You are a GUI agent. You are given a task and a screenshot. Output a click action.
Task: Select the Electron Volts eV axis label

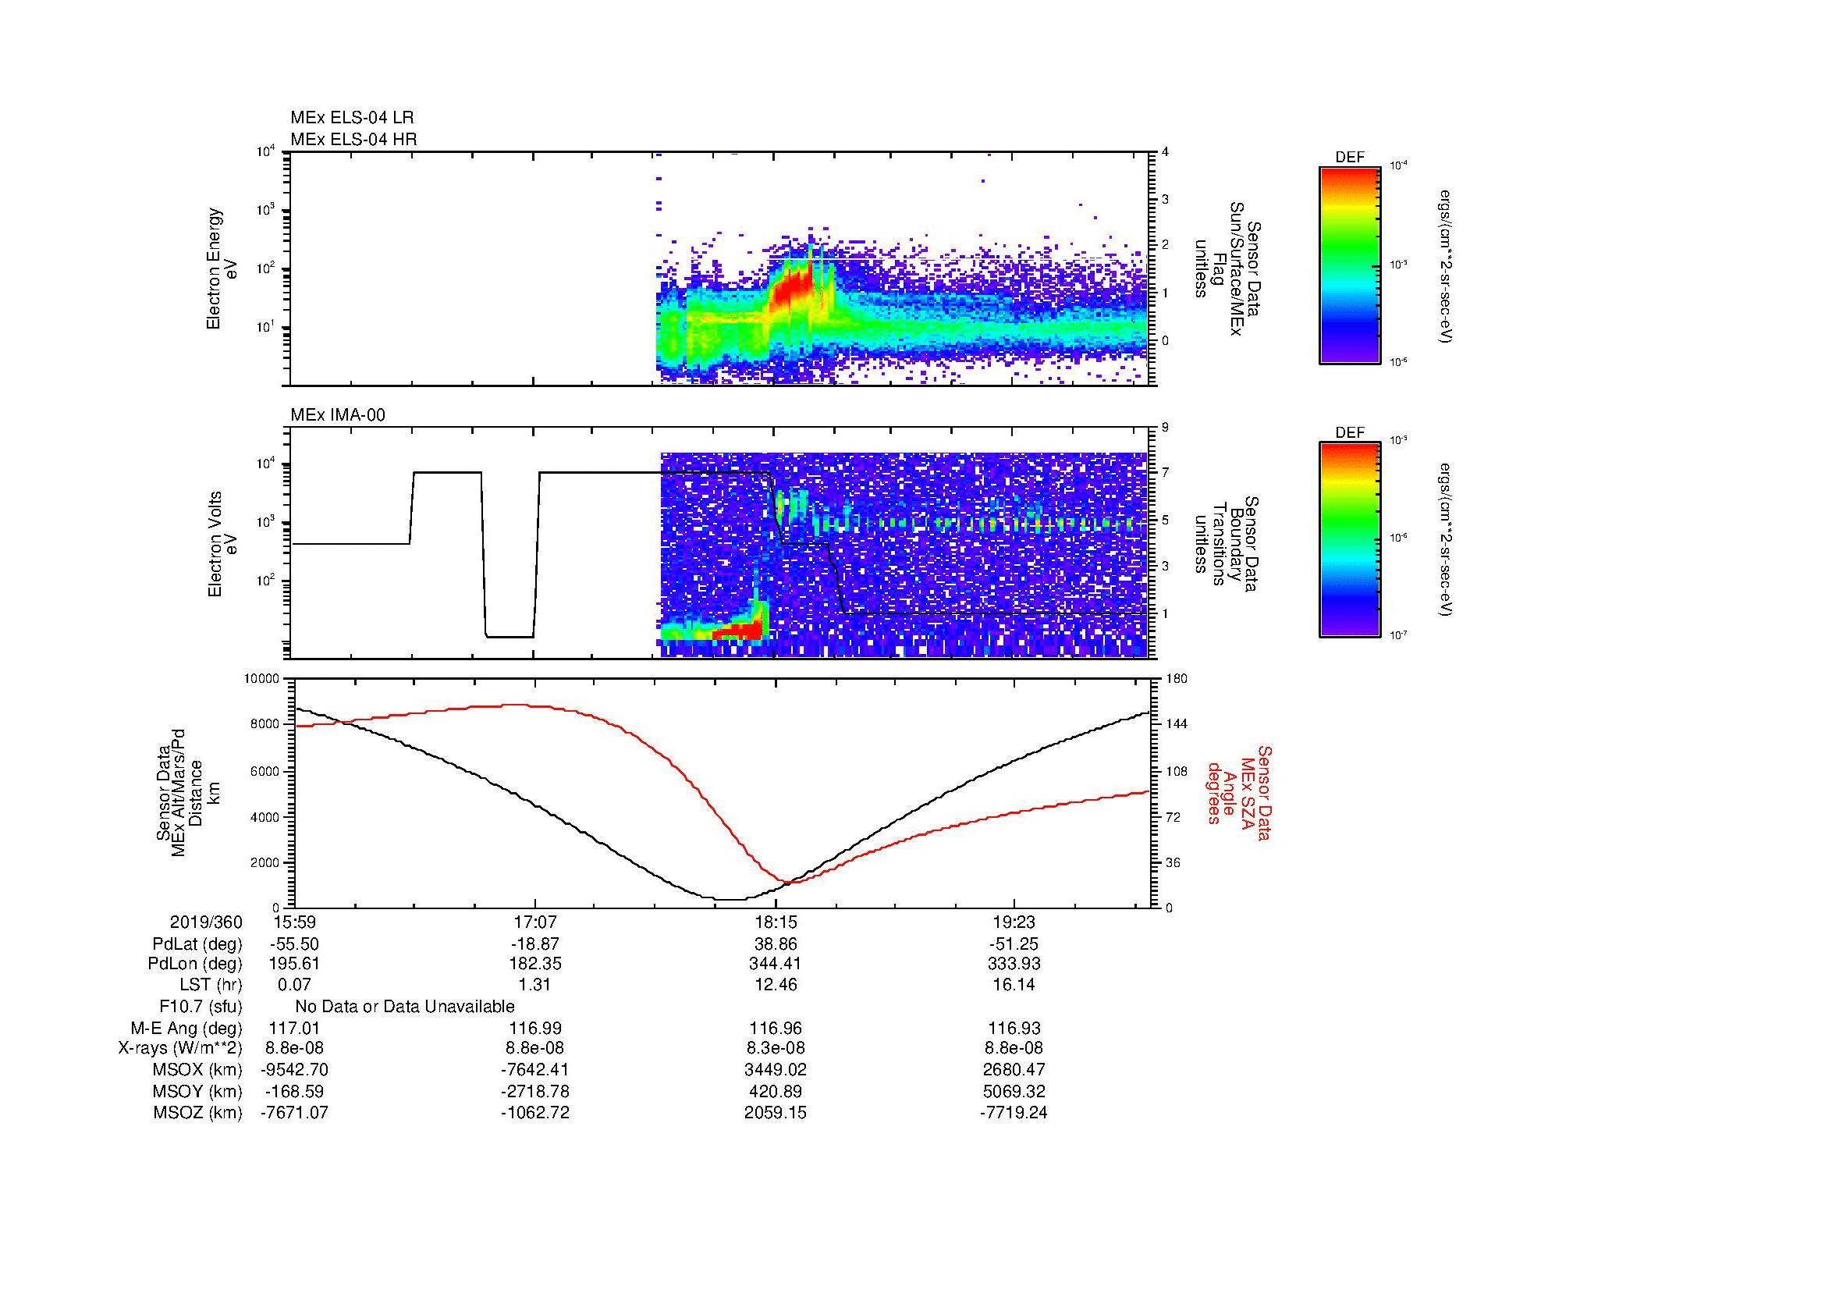point(222,544)
